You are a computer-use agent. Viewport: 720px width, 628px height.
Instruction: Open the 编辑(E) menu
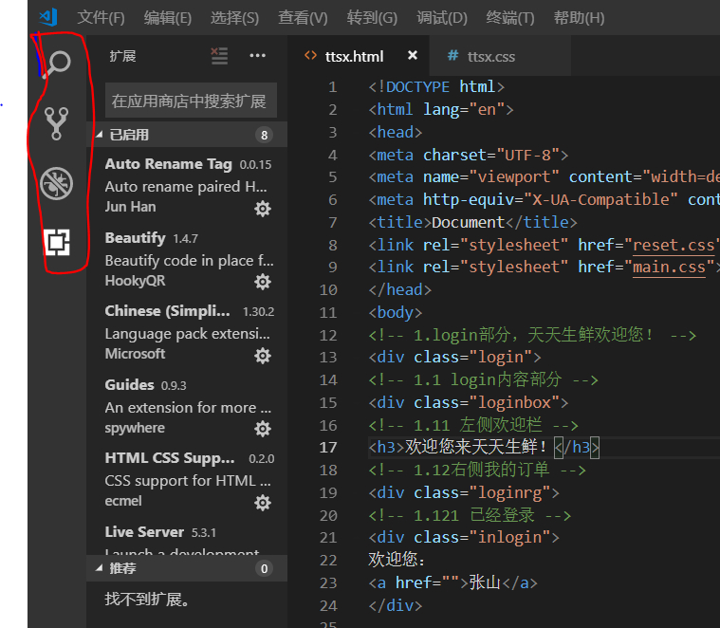(168, 18)
